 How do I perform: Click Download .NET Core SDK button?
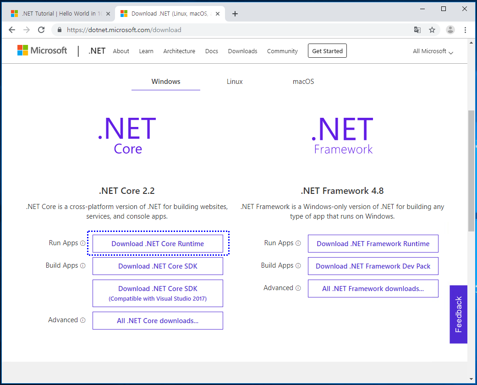pos(158,266)
